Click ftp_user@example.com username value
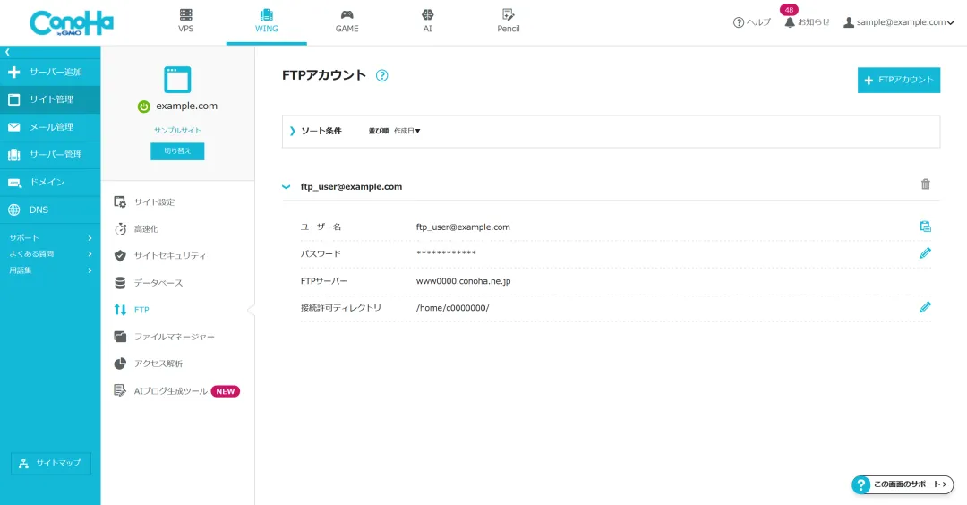 coord(463,227)
